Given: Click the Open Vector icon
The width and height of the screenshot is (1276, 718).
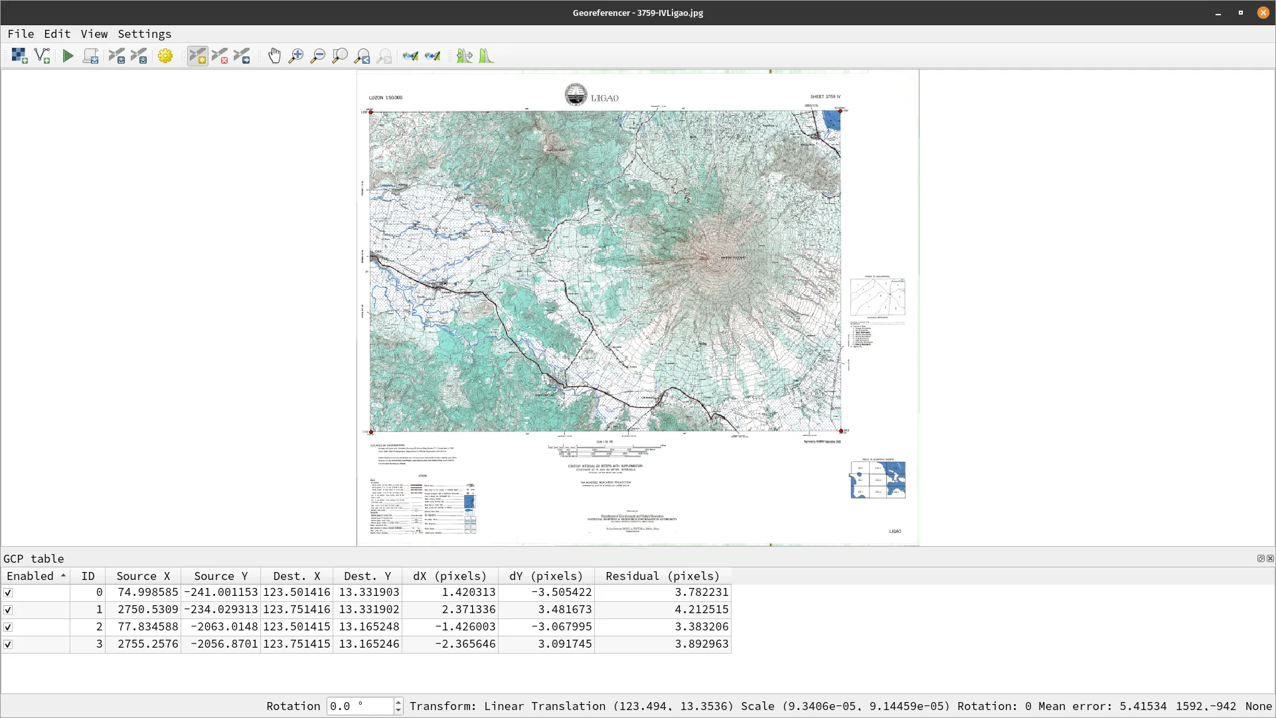Looking at the screenshot, I should click(x=42, y=56).
